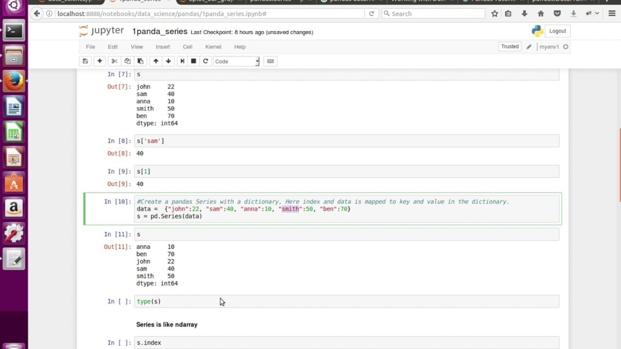Open Firefox downloads arrow icon
This screenshot has height=349, width=621.
pos(525,14)
